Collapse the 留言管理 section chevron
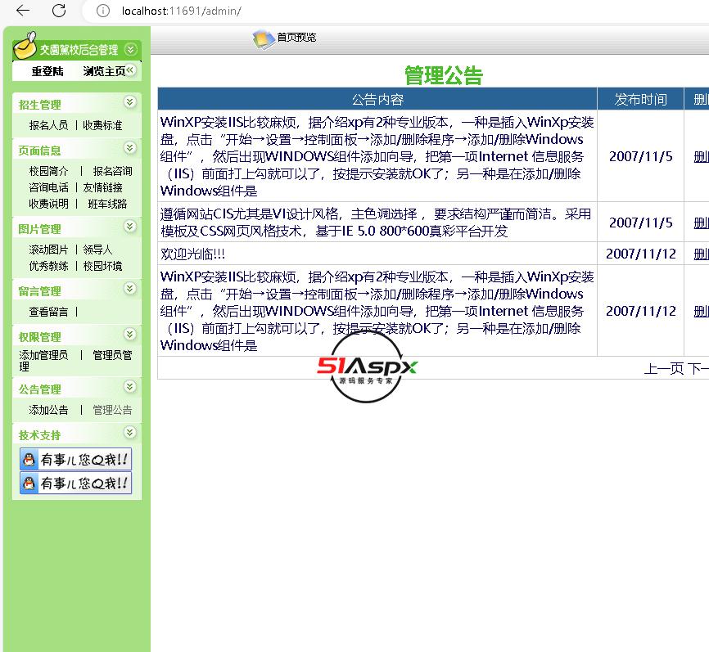Viewport: 709px width, 652px height. [130, 288]
